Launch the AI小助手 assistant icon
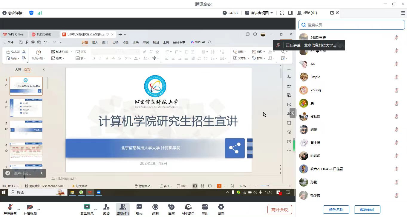The height and width of the screenshot is (217, 407). coord(188,207)
